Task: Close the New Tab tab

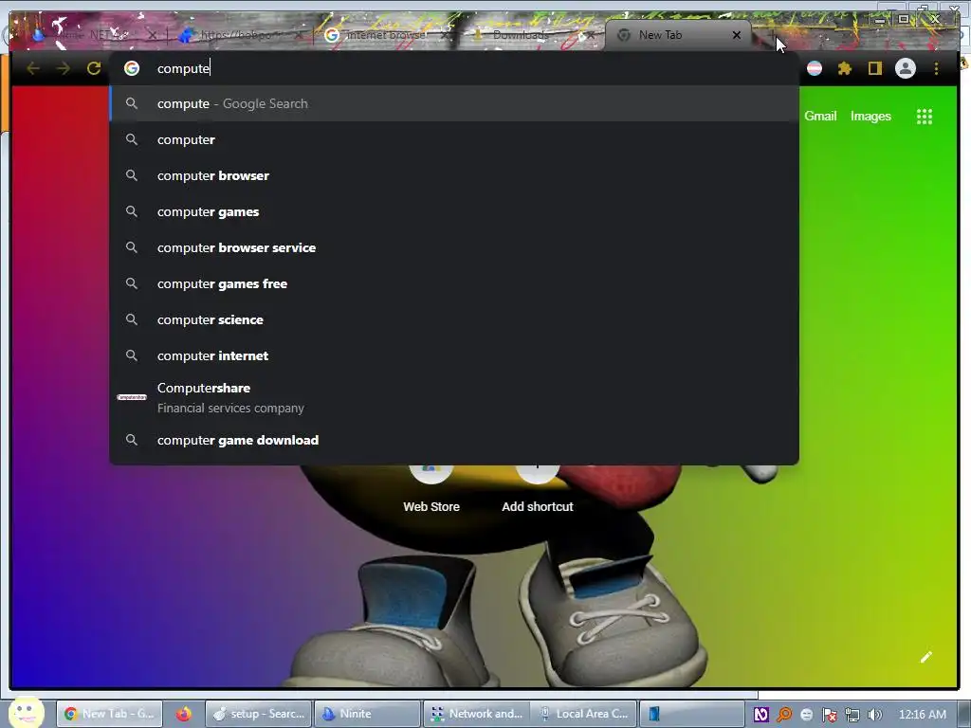Action: (736, 35)
